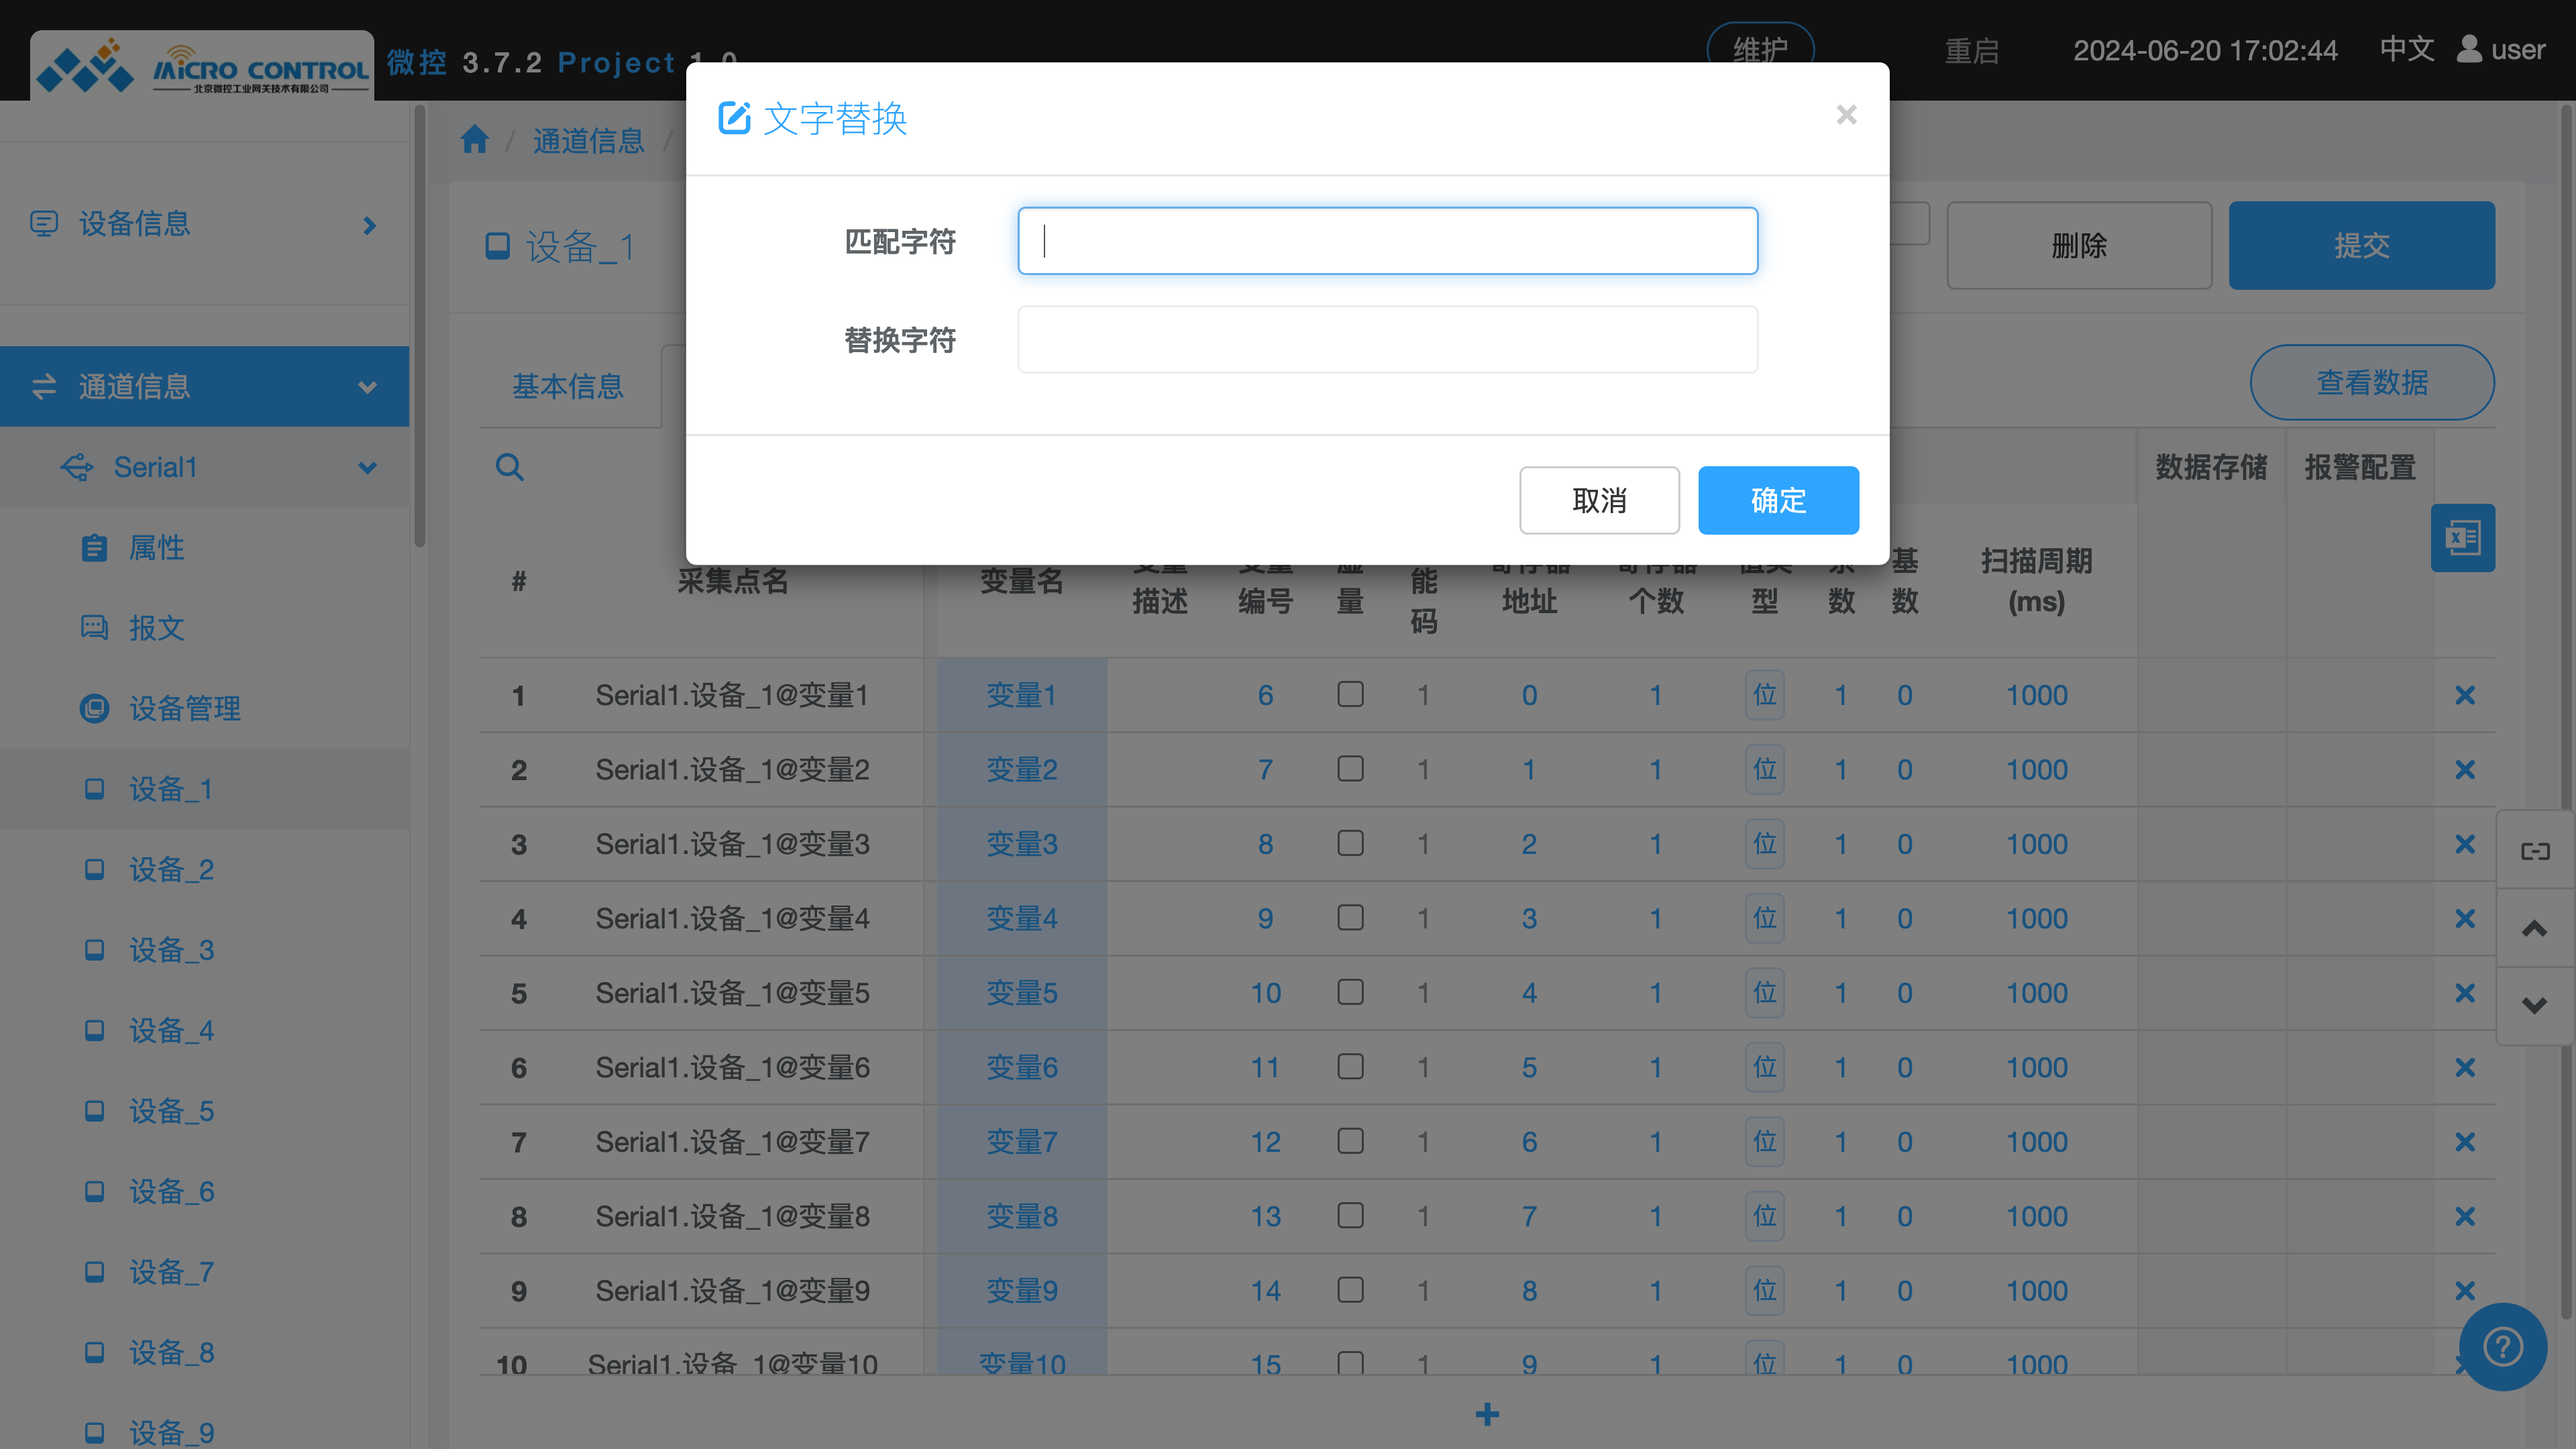Toggle checkbox in row 5 变量5
The width and height of the screenshot is (2576, 1449).
click(1350, 992)
